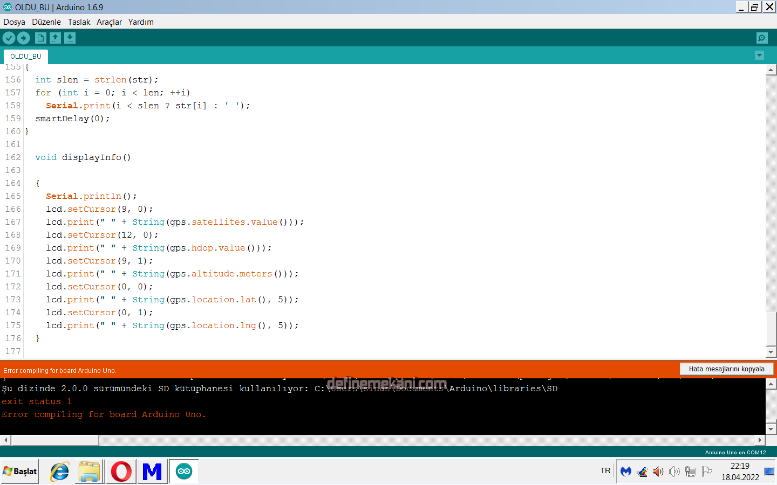Open the Dosya menu
This screenshot has width=777, height=485.
click(x=14, y=22)
